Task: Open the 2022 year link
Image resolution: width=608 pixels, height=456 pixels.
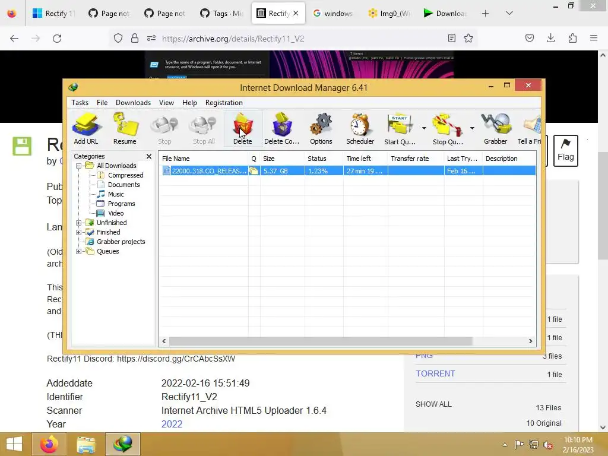Action: pos(172,424)
